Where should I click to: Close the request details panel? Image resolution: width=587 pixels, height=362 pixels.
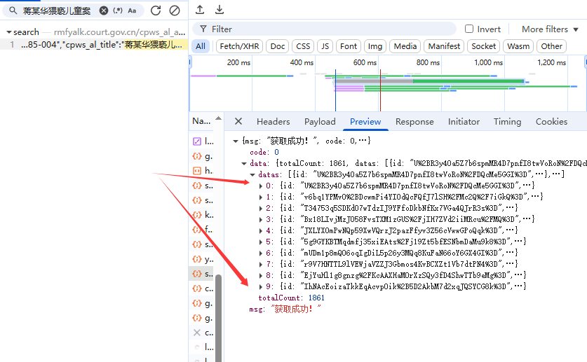click(238, 121)
